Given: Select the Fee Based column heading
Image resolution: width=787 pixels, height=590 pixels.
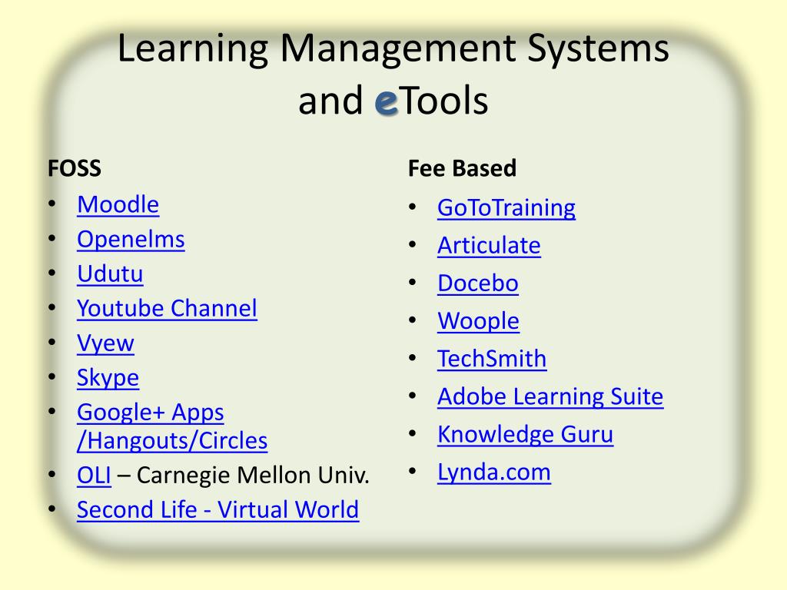Looking at the screenshot, I should point(462,168).
